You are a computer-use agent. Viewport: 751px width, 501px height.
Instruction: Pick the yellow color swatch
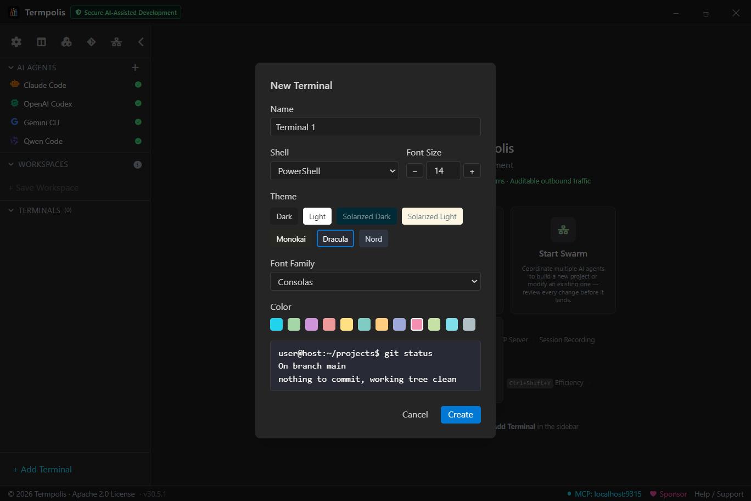(x=347, y=324)
